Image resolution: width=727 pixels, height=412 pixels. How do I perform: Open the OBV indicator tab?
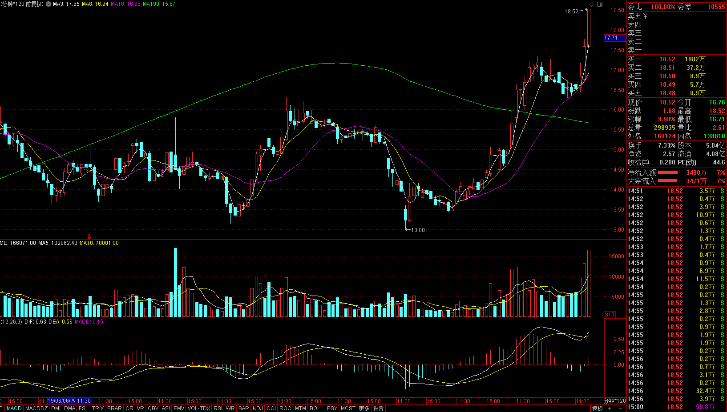pos(153,408)
